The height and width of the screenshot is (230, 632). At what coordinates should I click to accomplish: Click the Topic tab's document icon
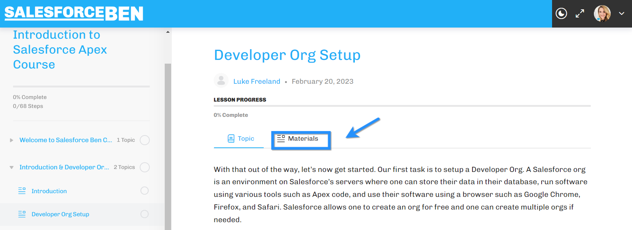[x=231, y=138]
